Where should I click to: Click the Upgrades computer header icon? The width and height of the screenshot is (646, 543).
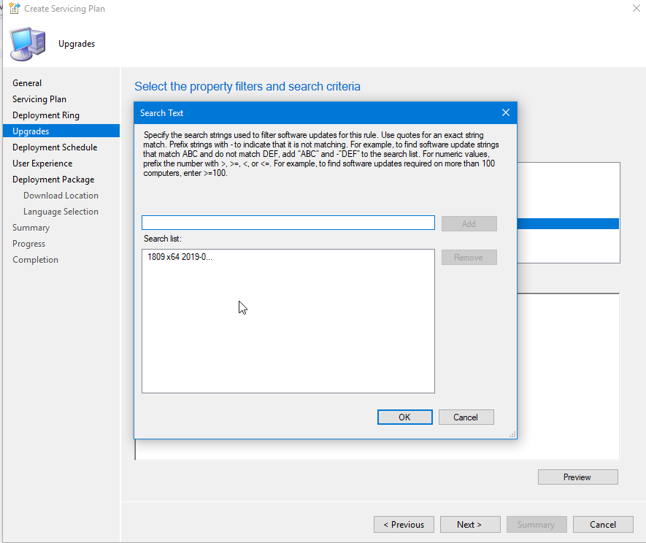click(27, 44)
